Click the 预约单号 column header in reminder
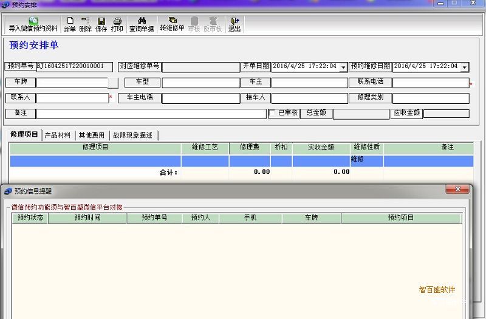The width and height of the screenshot is (486, 319). coord(154,218)
